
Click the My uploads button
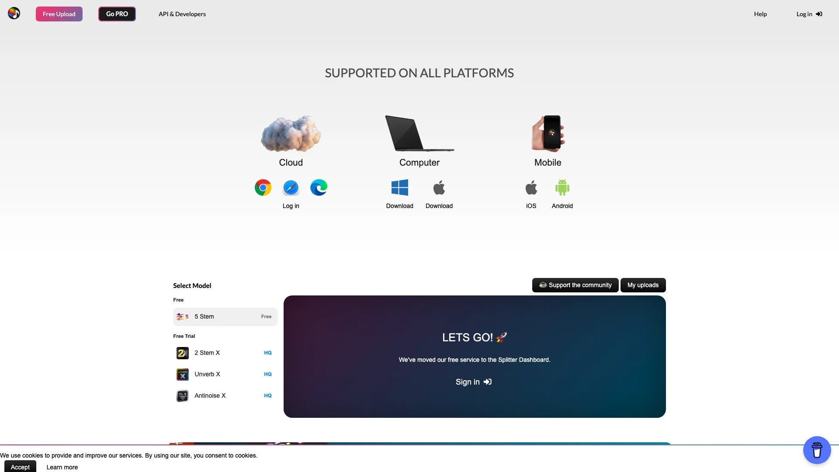click(x=642, y=285)
